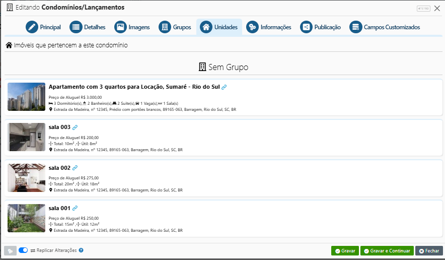Image resolution: width=445 pixels, height=260 pixels.
Task: Open the Informações tab
Action: tap(269, 27)
